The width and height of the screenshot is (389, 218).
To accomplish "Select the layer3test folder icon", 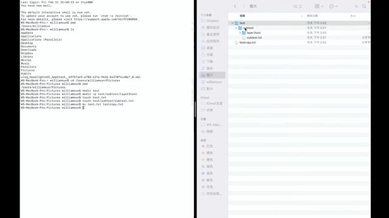I will coord(244,33).
